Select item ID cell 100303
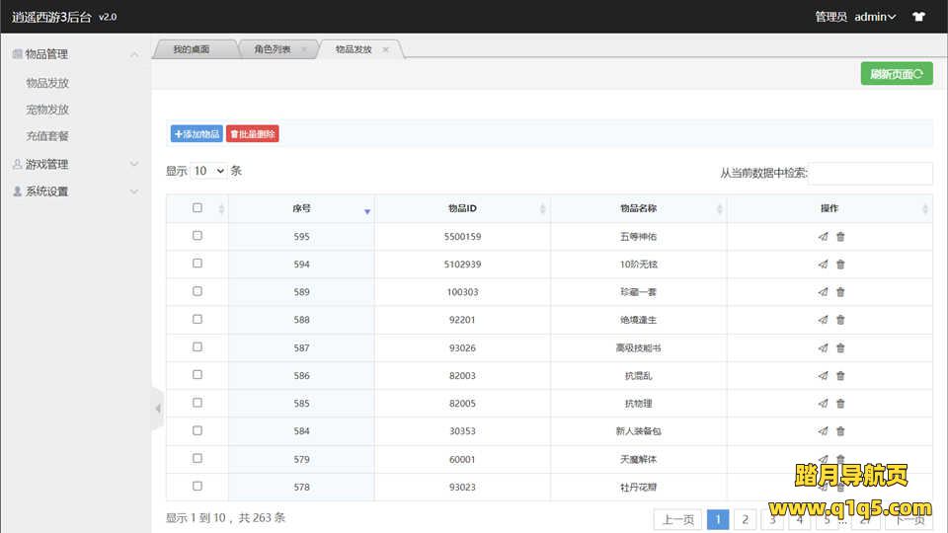 click(462, 292)
